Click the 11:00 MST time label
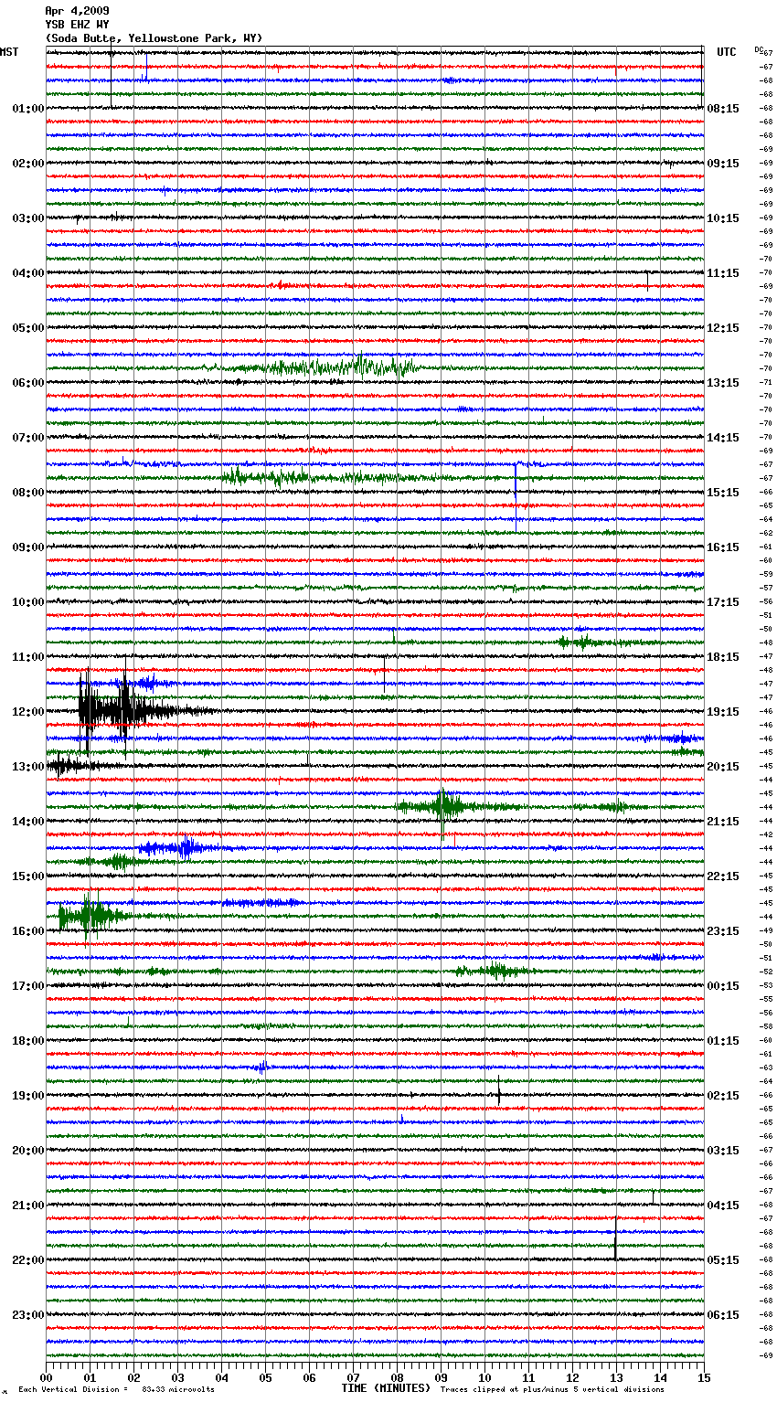This screenshot has width=777, height=1402. point(27,657)
